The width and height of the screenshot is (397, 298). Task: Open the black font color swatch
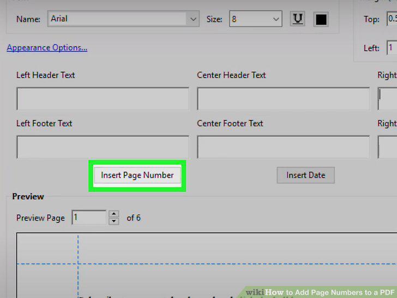[321, 19]
